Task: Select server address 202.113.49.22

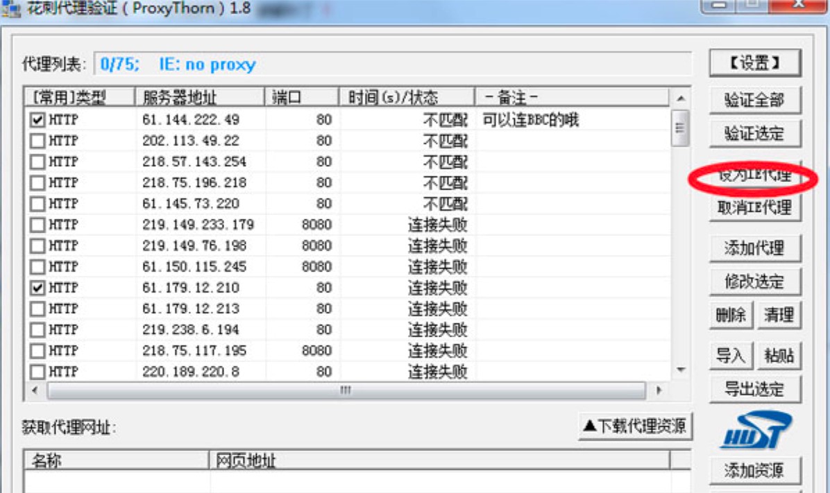Action: (x=191, y=141)
